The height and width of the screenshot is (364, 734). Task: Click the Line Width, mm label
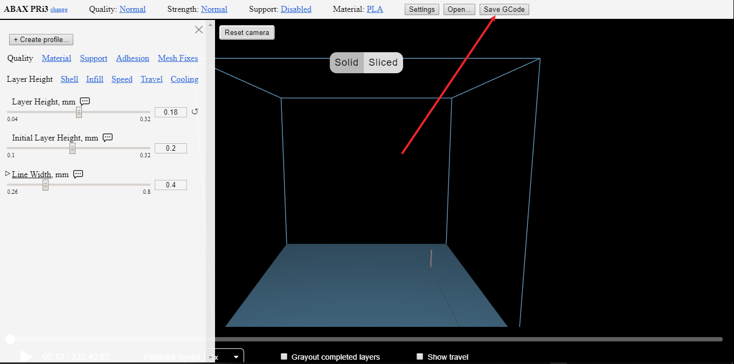click(x=40, y=174)
